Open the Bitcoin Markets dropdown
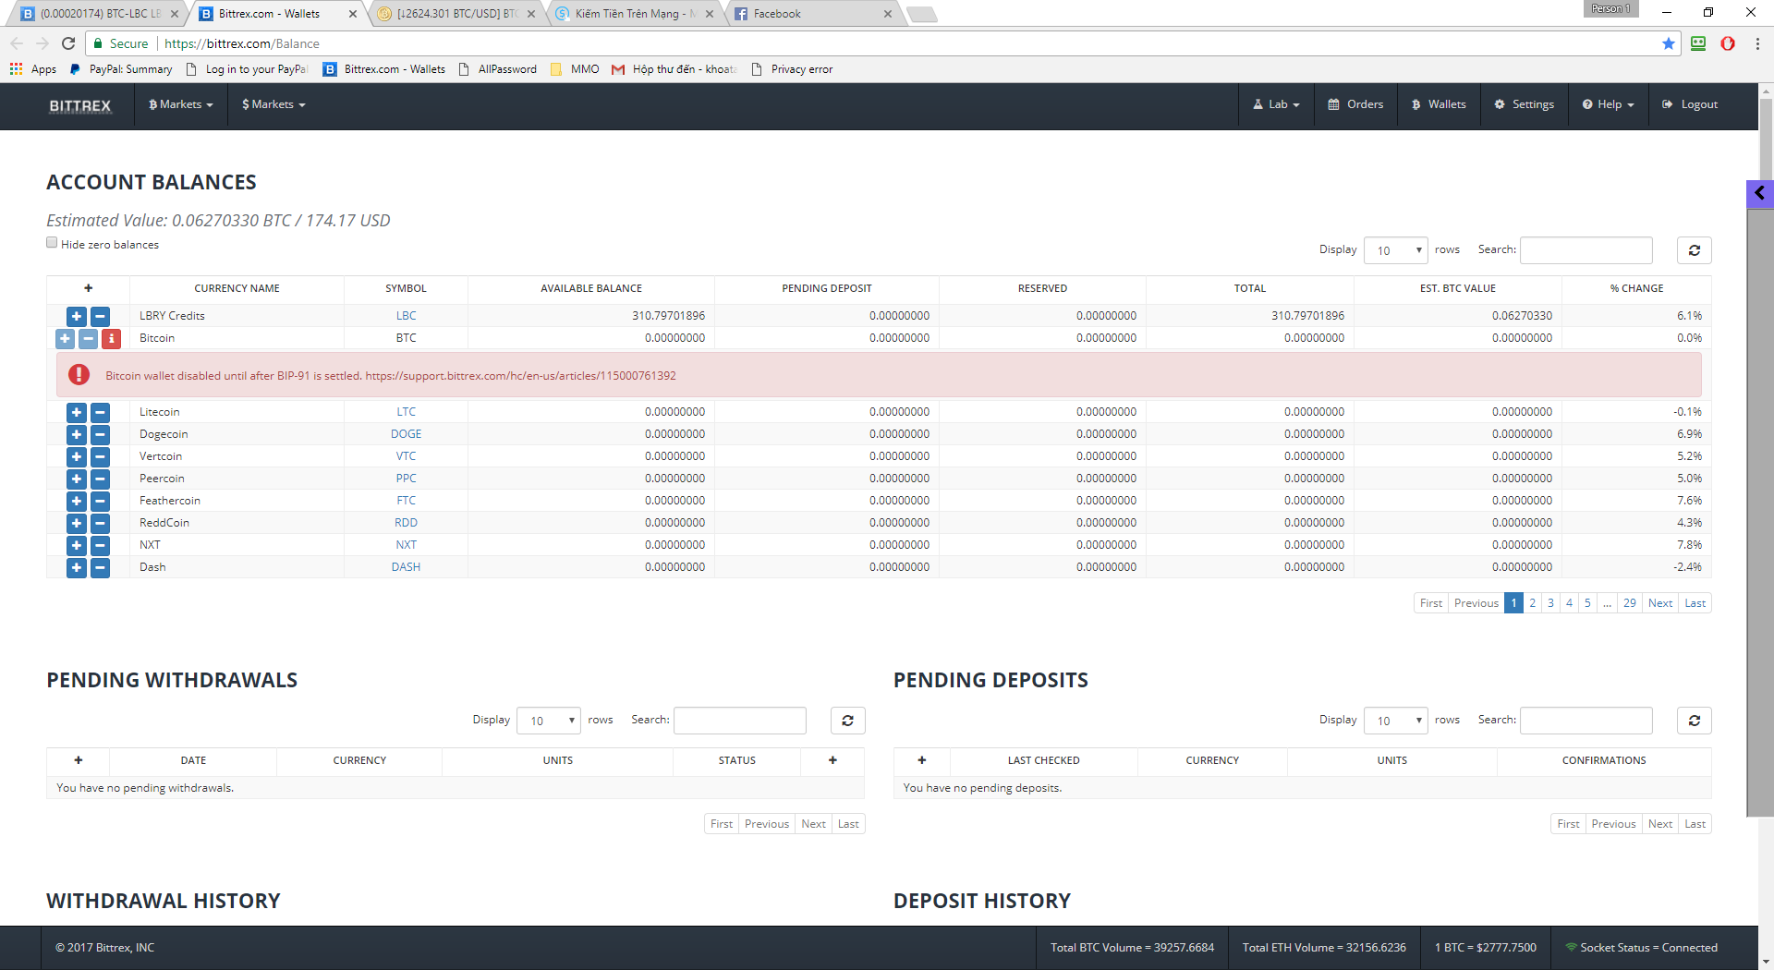 point(181,104)
